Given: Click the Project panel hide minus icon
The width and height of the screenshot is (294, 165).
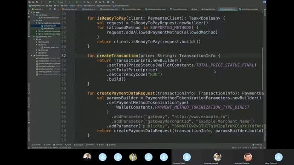Looking at the screenshot, I should [58, 9].
